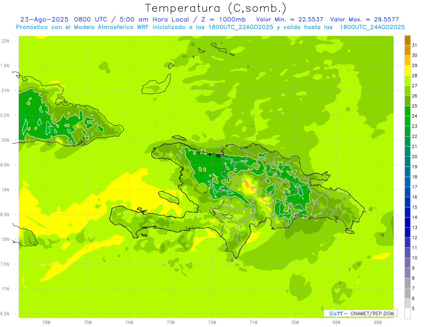The image size is (424, 327).
Task: Click the longitude label "72W"
Action: coord(212,322)
